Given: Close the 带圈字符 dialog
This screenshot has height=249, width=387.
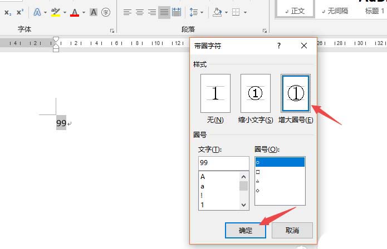Looking at the screenshot, I should pos(304,46).
